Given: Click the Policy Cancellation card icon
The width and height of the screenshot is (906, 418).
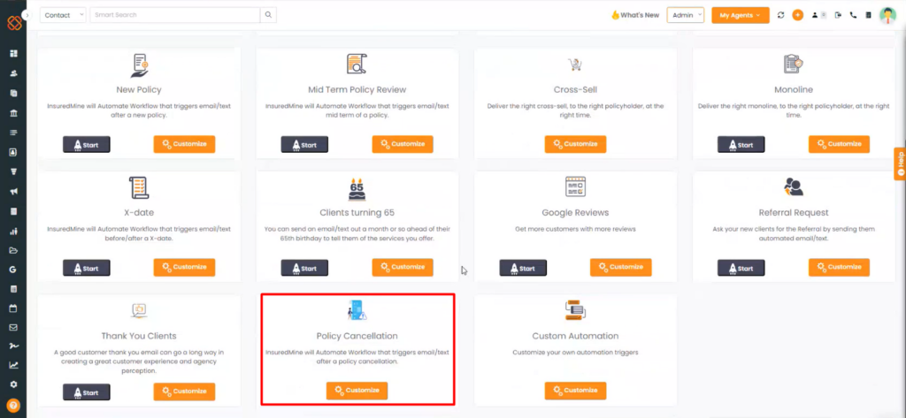Looking at the screenshot, I should coord(357,310).
